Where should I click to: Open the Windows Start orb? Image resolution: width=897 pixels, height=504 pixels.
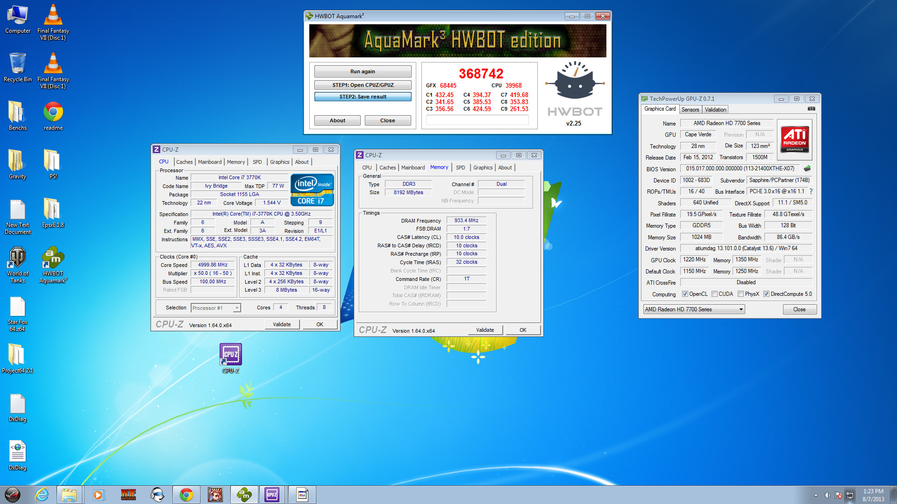13,495
